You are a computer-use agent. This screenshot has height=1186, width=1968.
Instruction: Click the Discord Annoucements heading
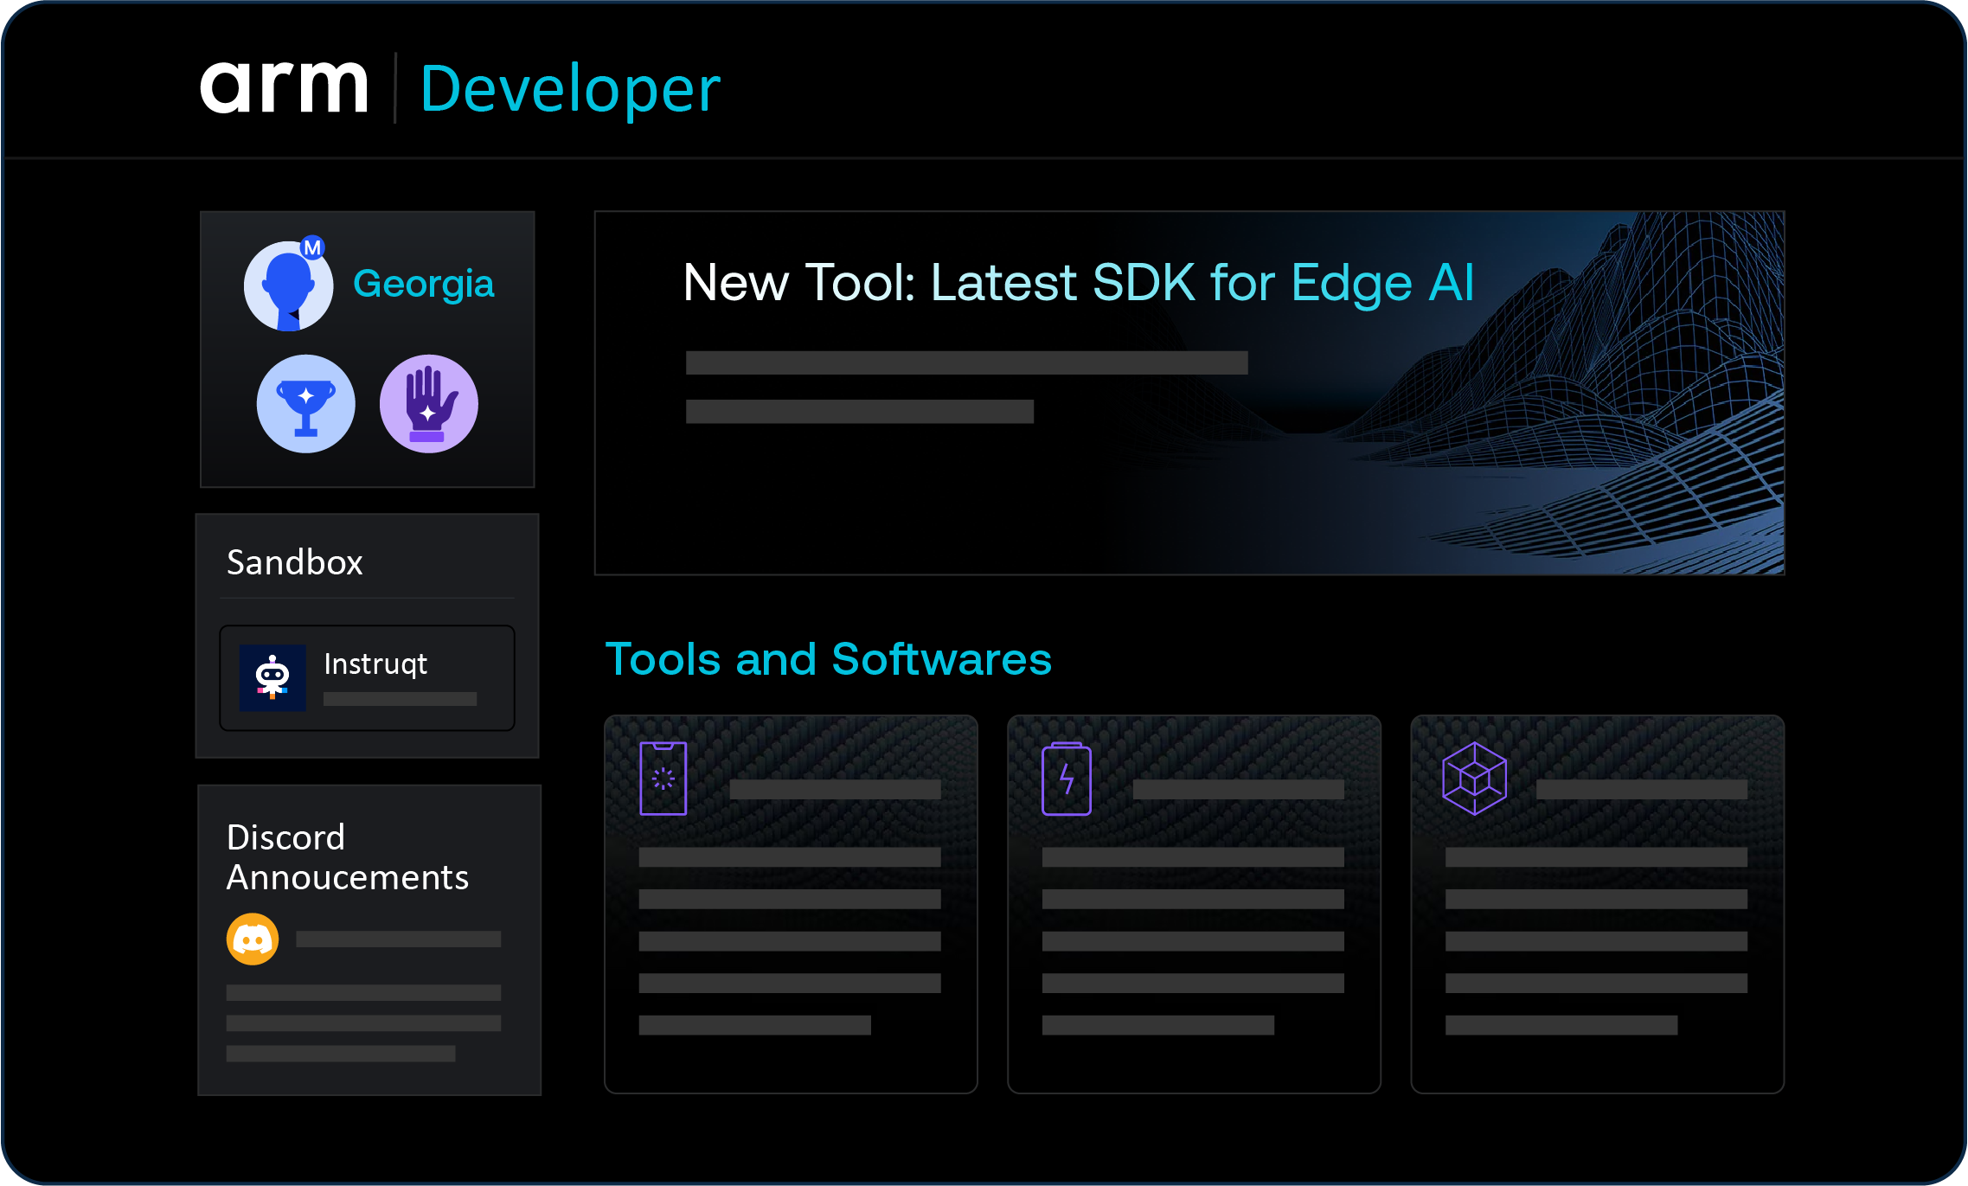(346, 857)
